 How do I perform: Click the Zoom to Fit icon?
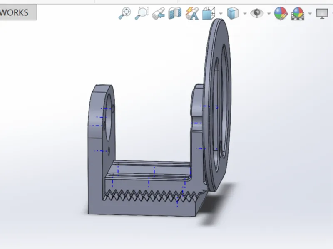[x=124, y=13]
